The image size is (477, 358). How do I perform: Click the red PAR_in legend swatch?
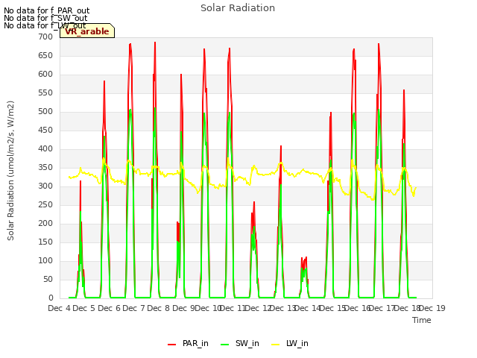(x=172, y=345)
